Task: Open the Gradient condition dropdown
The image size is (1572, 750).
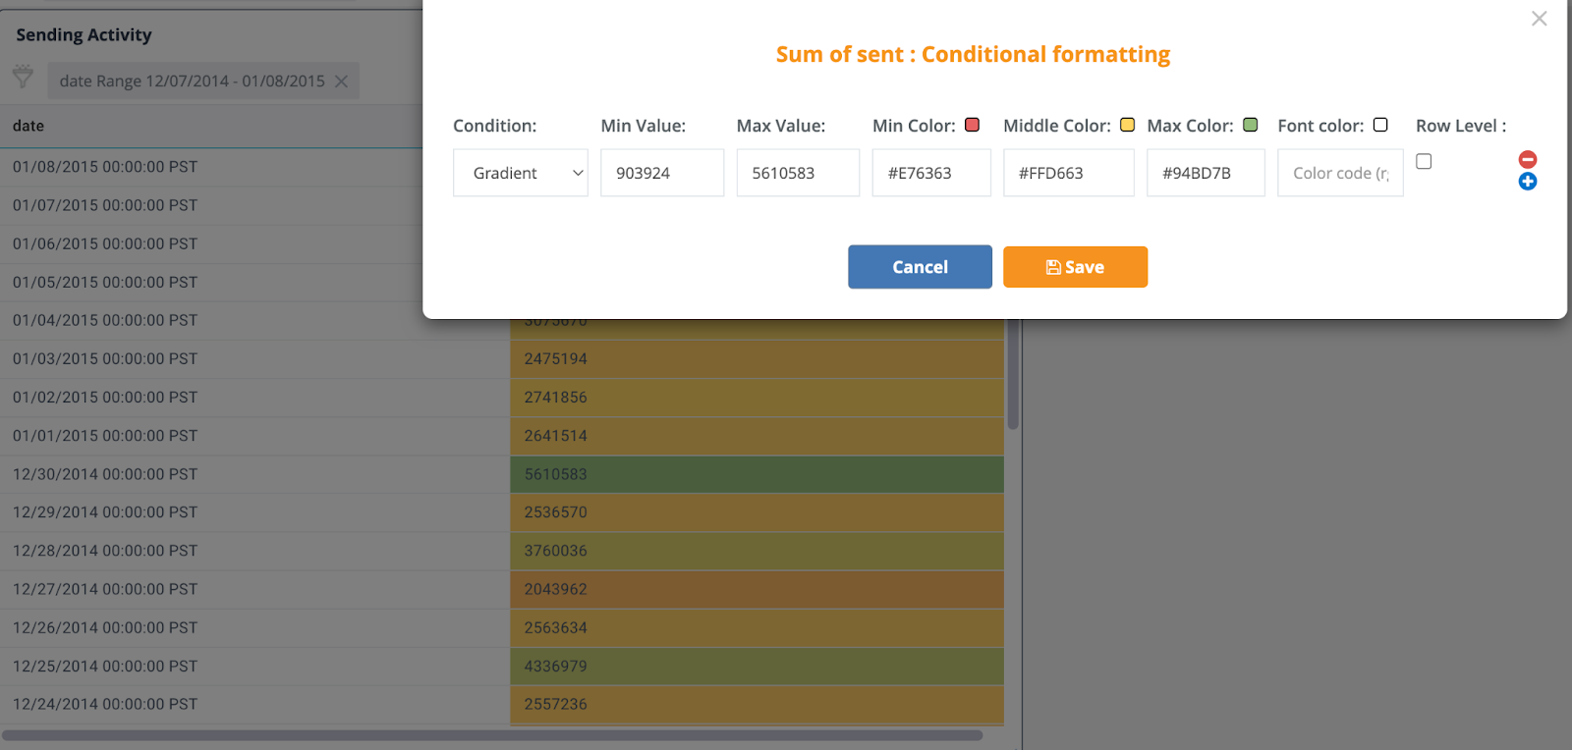Action: [x=521, y=173]
